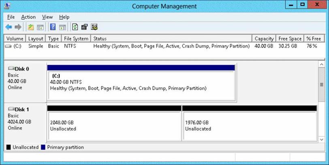Click the File System column header

coord(76,39)
